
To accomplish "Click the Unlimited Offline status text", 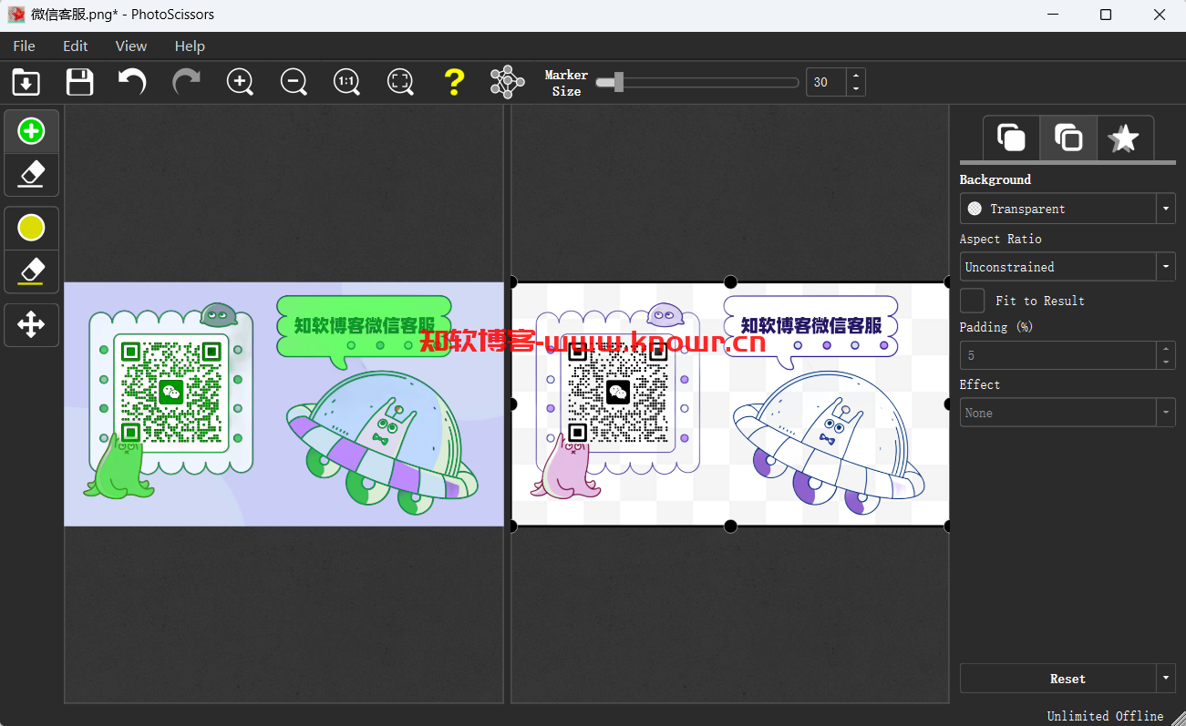I will (1105, 716).
